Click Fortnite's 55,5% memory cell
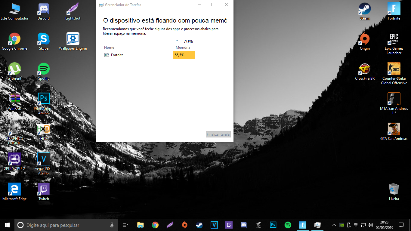The height and width of the screenshot is (231, 411). point(184,55)
